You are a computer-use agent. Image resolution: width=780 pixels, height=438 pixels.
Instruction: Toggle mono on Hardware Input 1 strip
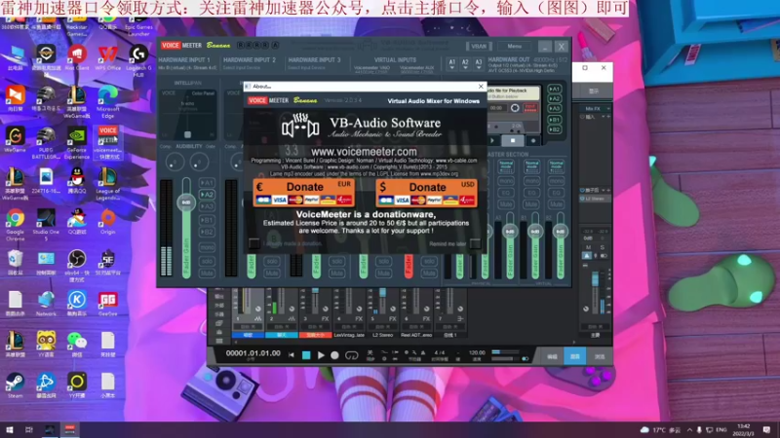pyautogui.click(x=207, y=247)
